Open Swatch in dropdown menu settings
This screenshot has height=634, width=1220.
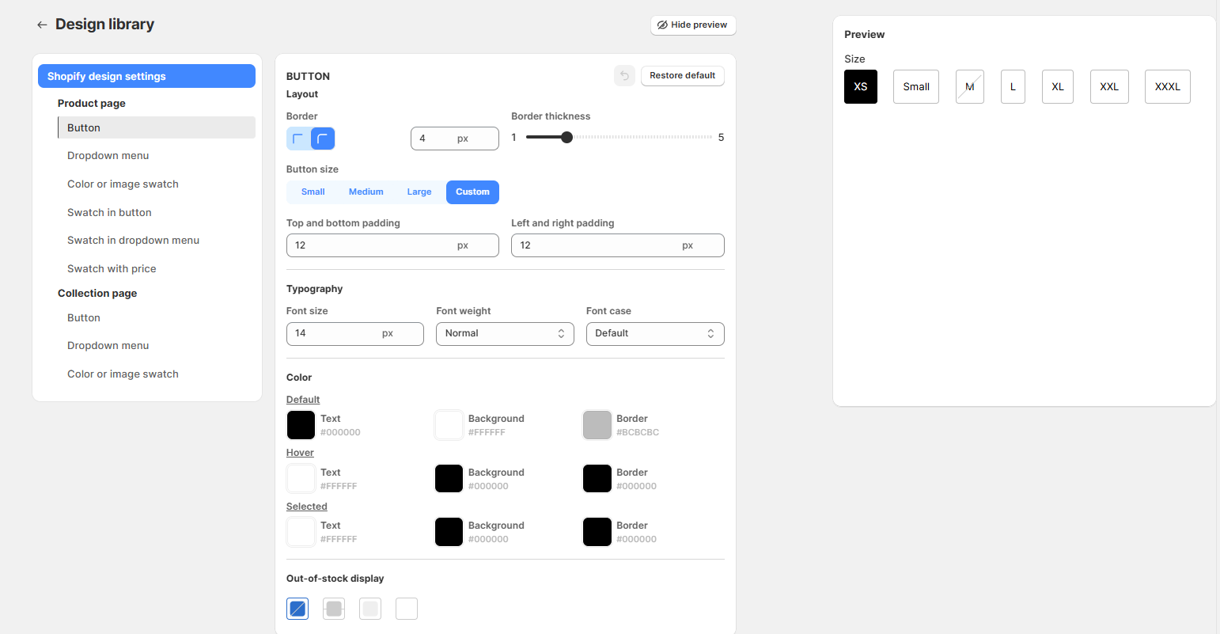pyautogui.click(x=133, y=241)
